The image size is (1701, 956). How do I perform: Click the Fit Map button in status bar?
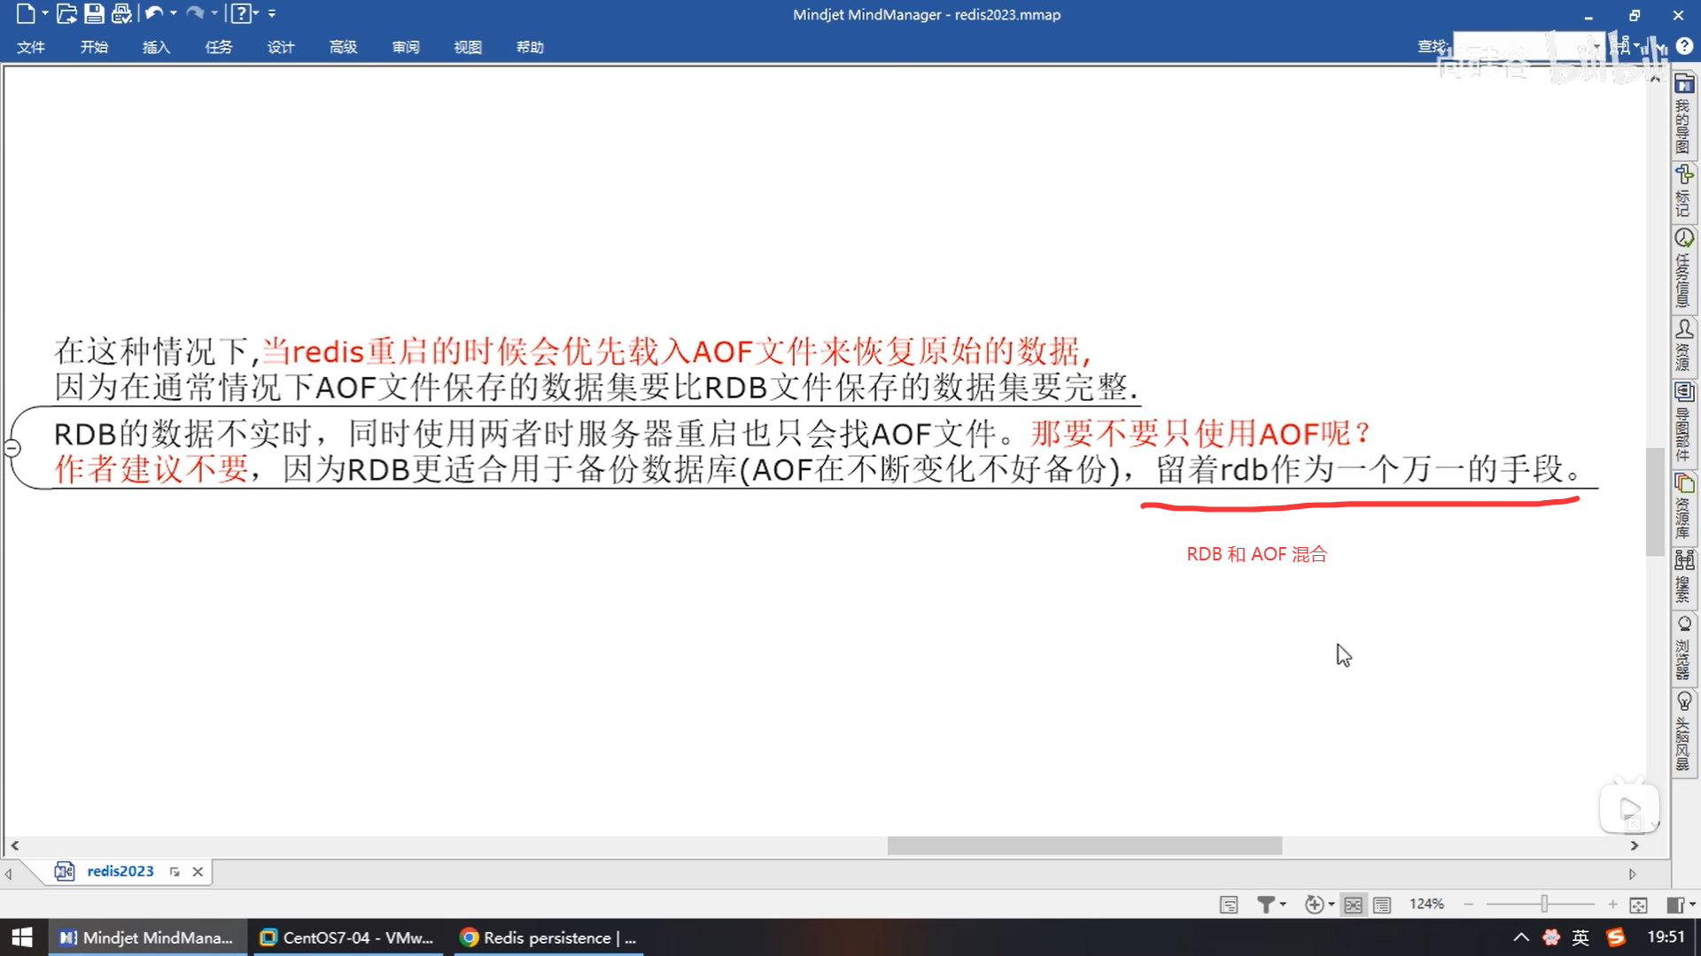[1638, 905]
